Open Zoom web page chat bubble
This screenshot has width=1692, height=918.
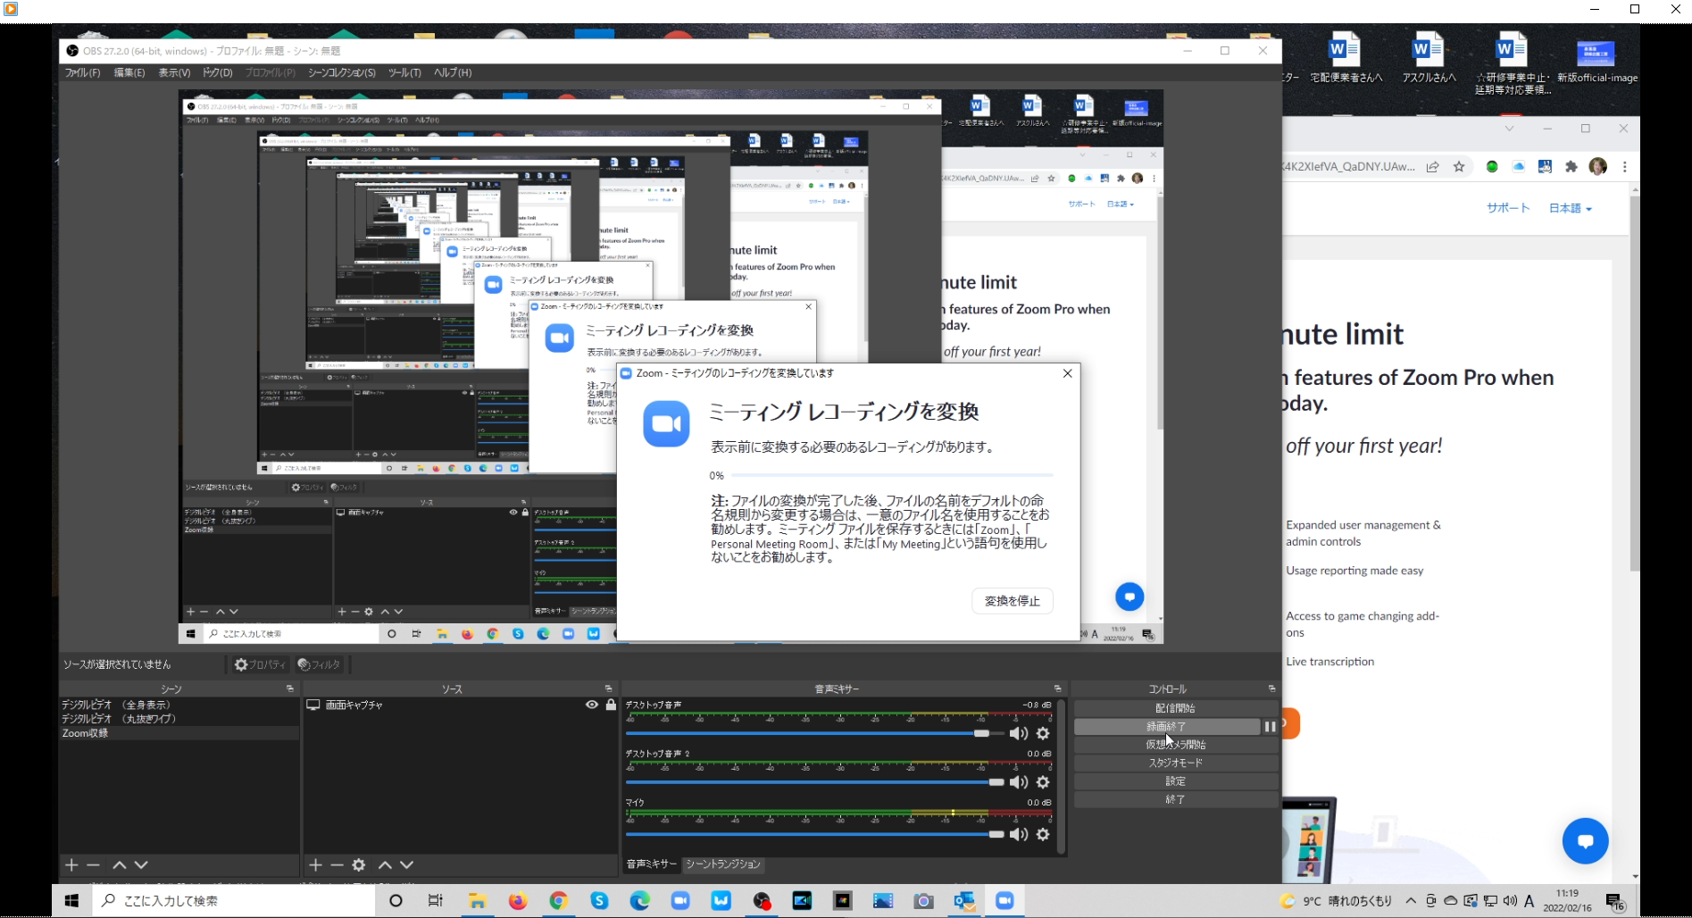(x=1586, y=841)
